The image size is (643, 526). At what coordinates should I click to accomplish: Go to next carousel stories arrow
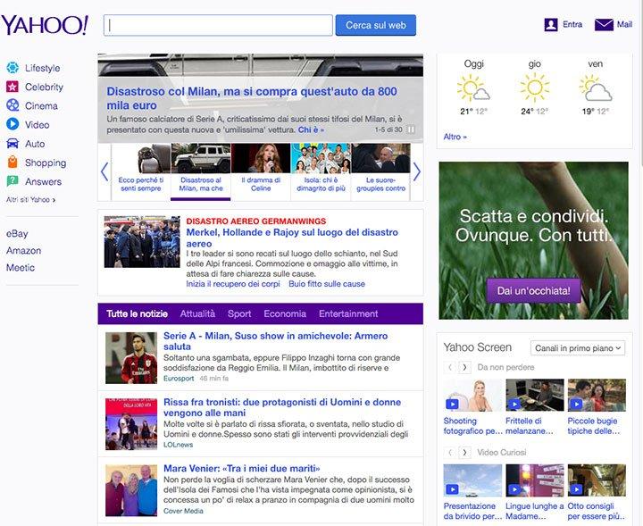(417, 171)
